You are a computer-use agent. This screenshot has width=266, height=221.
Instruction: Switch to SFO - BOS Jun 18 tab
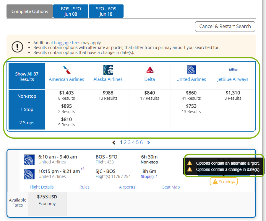(x=106, y=11)
